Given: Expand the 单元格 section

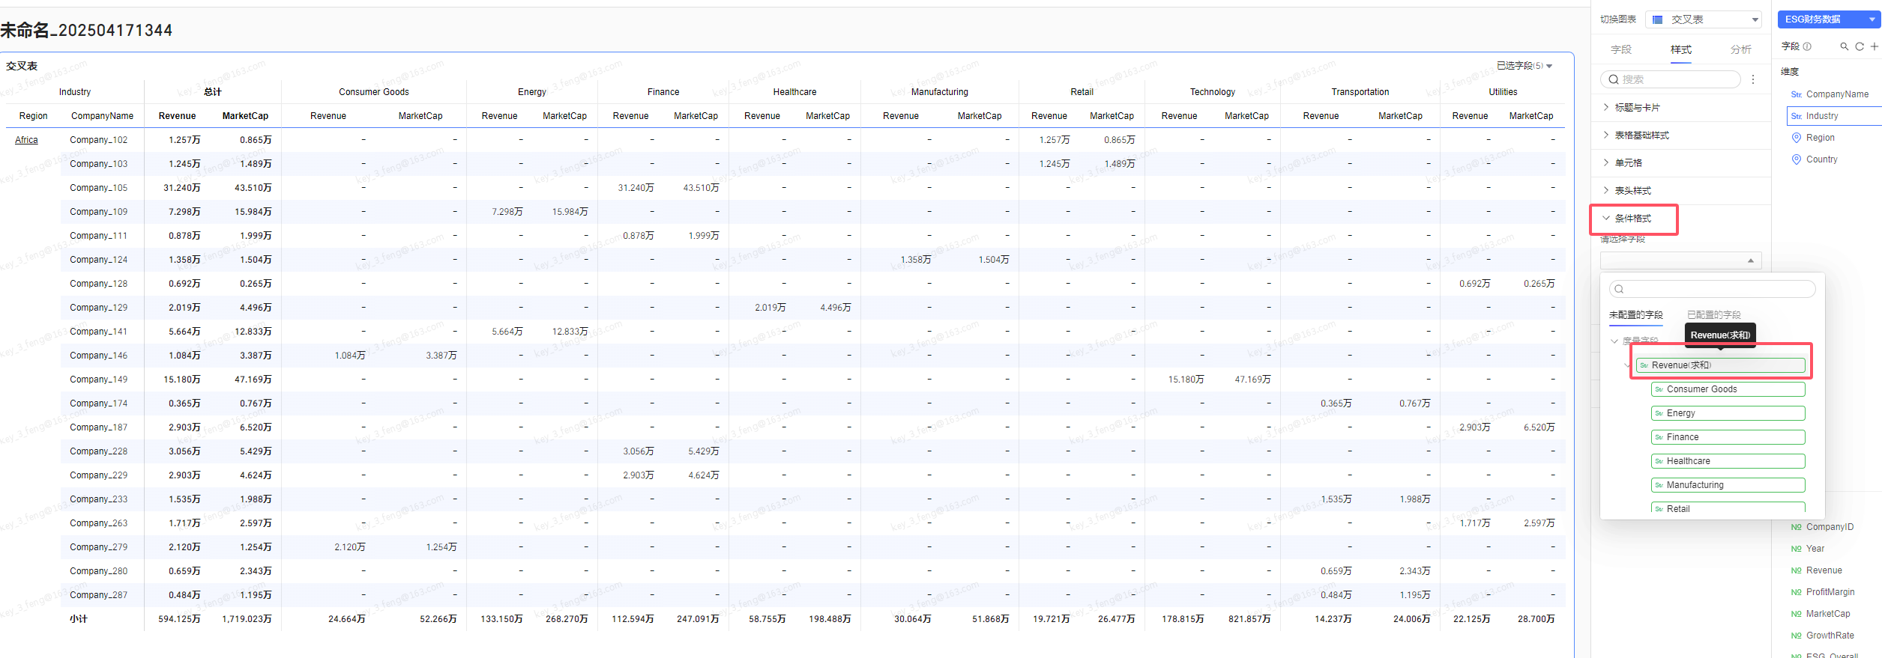Looking at the screenshot, I should tap(1628, 163).
